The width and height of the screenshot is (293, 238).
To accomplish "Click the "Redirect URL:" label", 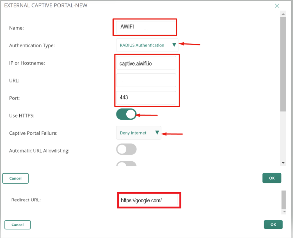I will click(26, 200).
